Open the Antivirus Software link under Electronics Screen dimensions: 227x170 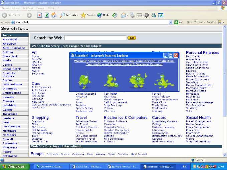116,121
